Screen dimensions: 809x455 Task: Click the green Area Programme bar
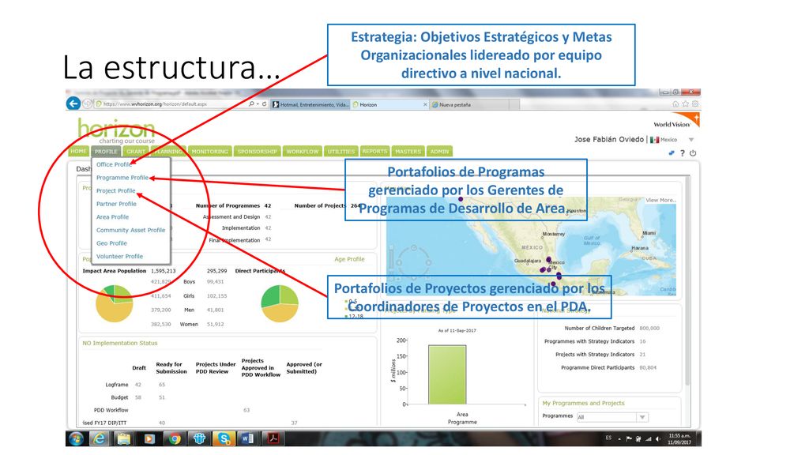(447, 374)
